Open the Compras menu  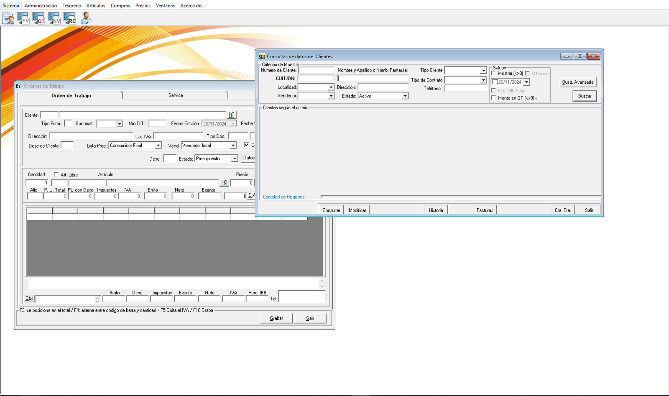[x=120, y=5]
